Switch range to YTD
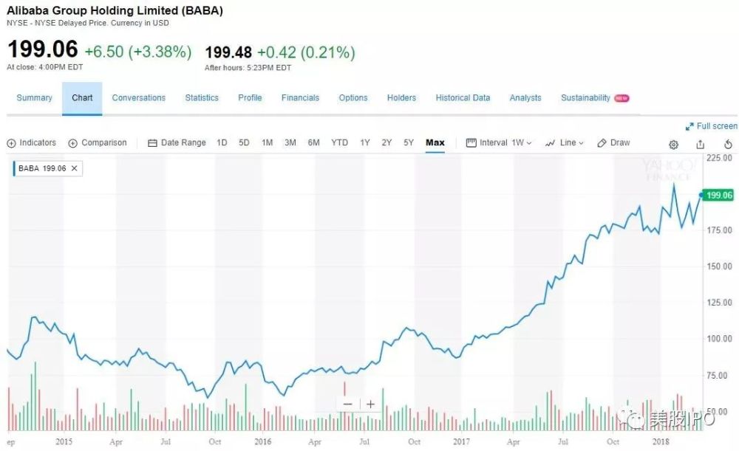 point(339,143)
